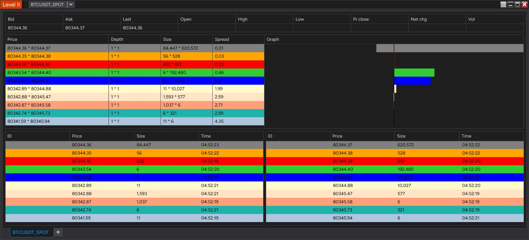The width and height of the screenshot is (529, 240).
Task: Click the BTCUSDT_SPOT symbol field in title bar
Action: pos(48,4)
